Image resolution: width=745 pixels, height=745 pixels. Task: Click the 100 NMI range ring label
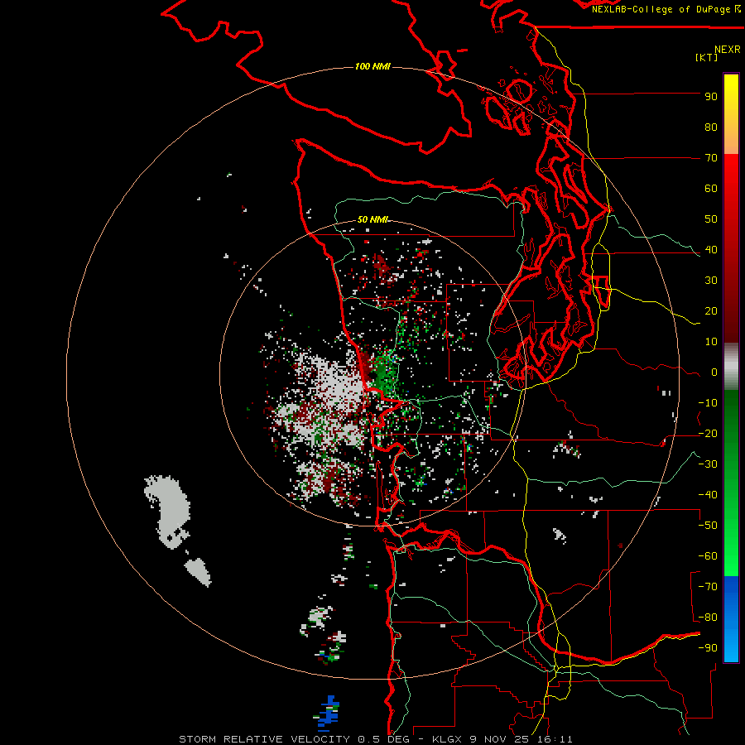[372, 66]
